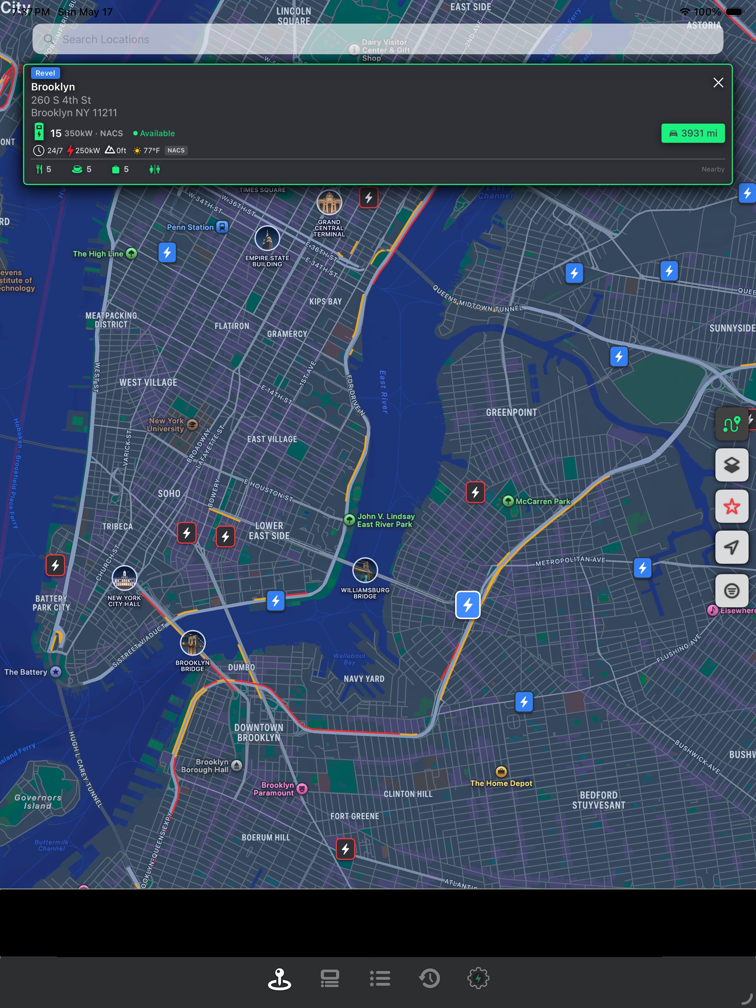Open the settings gear tab

point(478,978)
